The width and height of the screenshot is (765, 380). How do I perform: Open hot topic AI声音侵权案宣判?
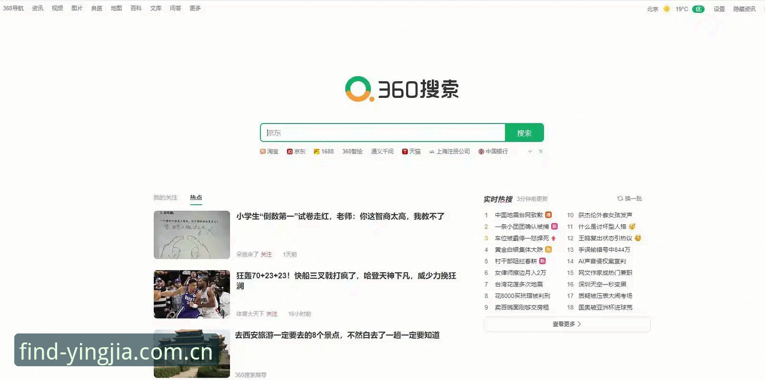pyautogui.click(x=602, y=261)
